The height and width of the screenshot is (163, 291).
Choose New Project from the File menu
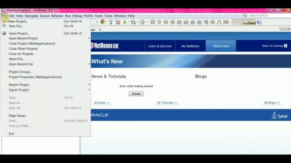tap(46, 21)
